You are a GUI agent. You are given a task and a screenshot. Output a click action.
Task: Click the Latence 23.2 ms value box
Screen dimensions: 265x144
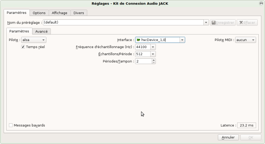[x=246, y=125]
